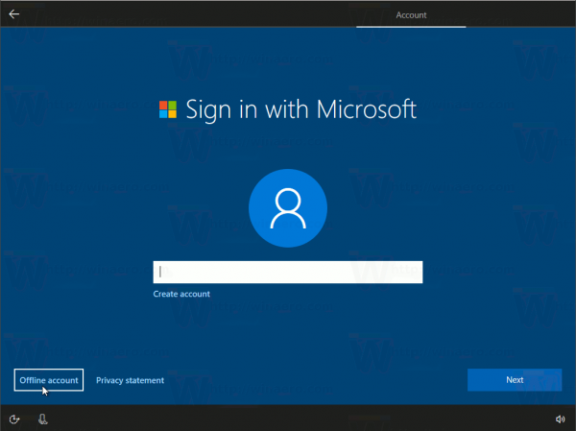Viewport: 576px width, 431px height.
Task: Click the back arrow in top bar
Action: (14, 14)
